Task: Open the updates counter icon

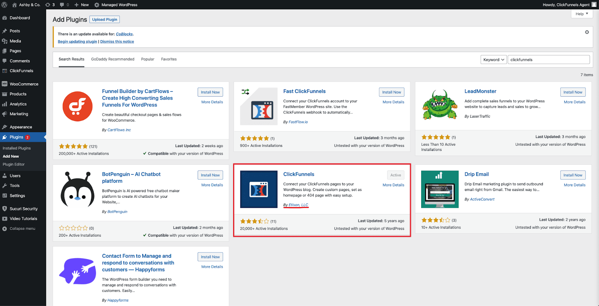Action: point(48,5)
